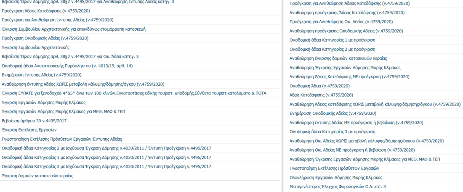Click 'Έγκριση Εκτέλεσης Εργασιών' link
This screenshot has height=192, width=463.
pos(29,130)
